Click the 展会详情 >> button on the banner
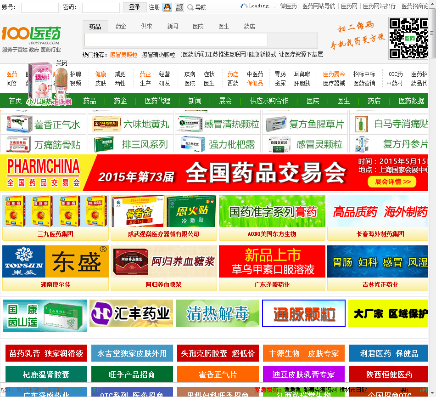The width and height of the screenshot is (436, 397). (x=392, y=182)
